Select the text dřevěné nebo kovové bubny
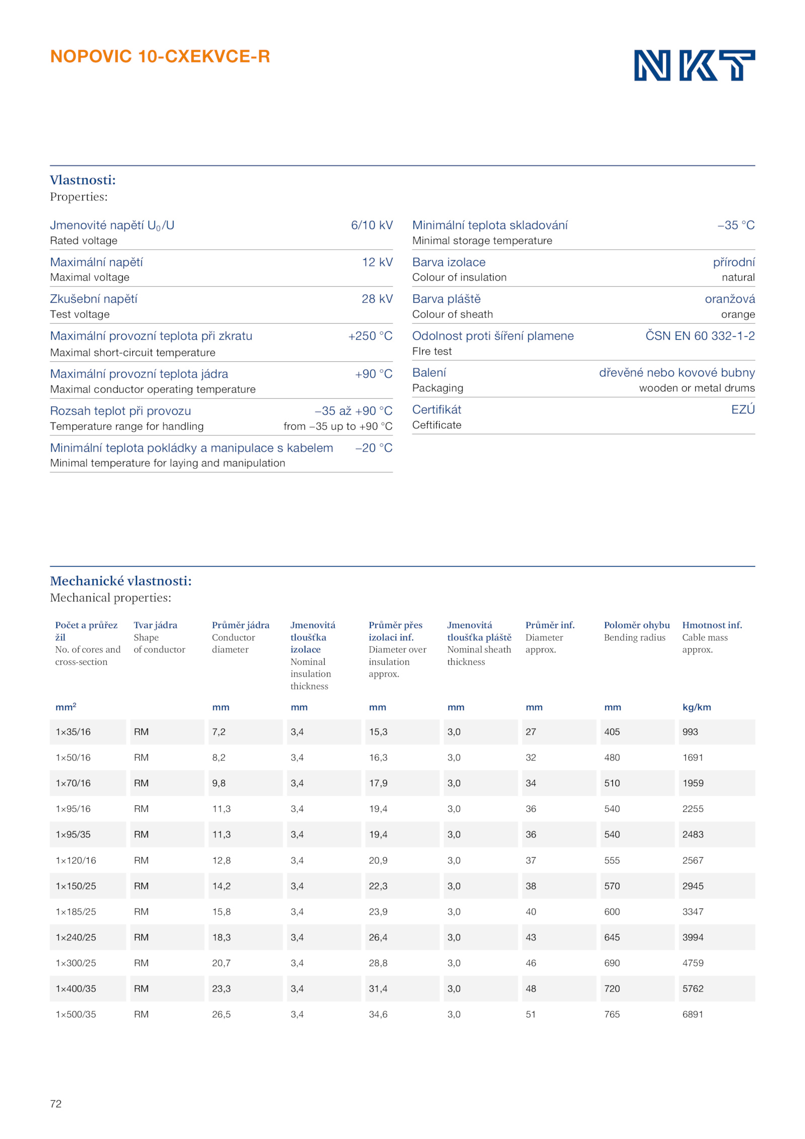Image resolution: width=805 pixels, height=1139 pixels. click(677, 372)
